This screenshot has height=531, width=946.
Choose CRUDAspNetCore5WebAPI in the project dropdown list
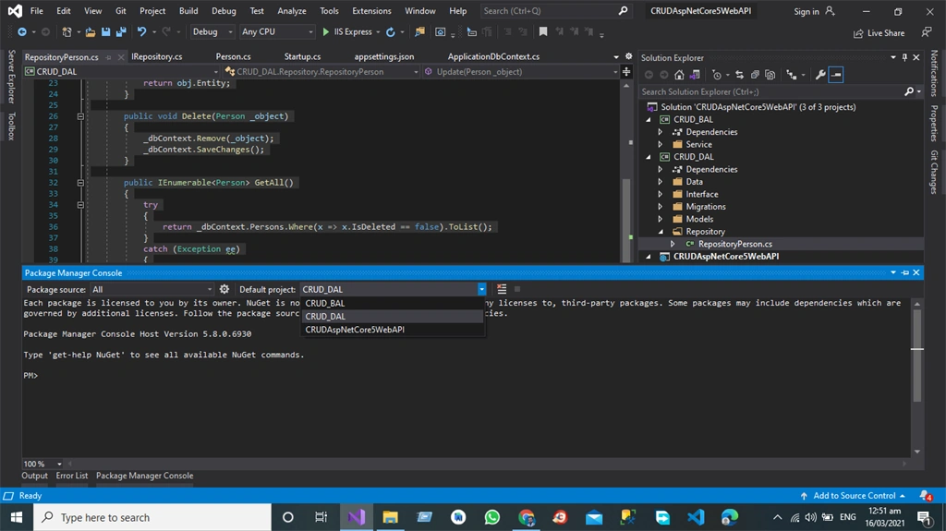pyautogui.click(x=392, y=330)
